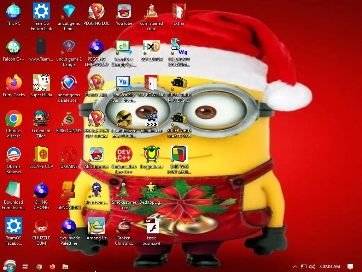The image size is (362, 272).
Task: Select the uncut gems hindi diamond icon
Action: coord(69,11)
